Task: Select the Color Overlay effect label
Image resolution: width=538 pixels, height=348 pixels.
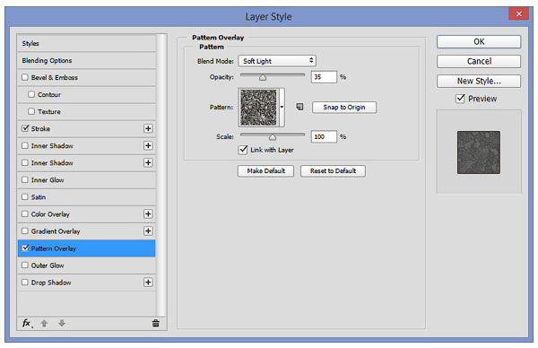Action: pos(50,214)
